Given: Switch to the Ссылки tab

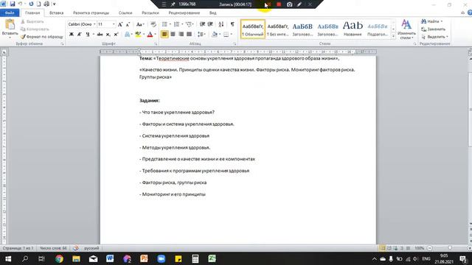Looking at the screenshot, I should coord(125,13).
